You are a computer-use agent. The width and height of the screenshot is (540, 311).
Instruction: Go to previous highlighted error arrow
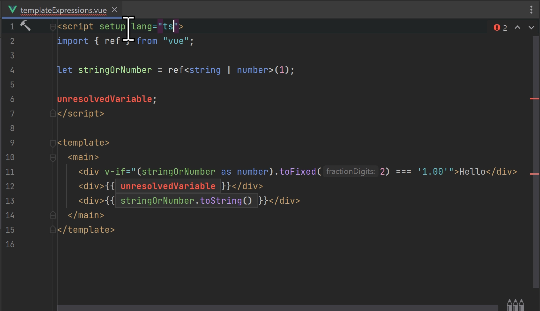(x=517, y=28)
